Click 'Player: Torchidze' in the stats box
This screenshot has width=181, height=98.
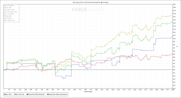pos(9,5)
